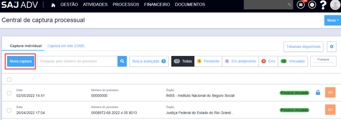Image resolution: width=341 pixels, height=120 pixels.
Task: Open the user profile avatar
Action: 335,5
